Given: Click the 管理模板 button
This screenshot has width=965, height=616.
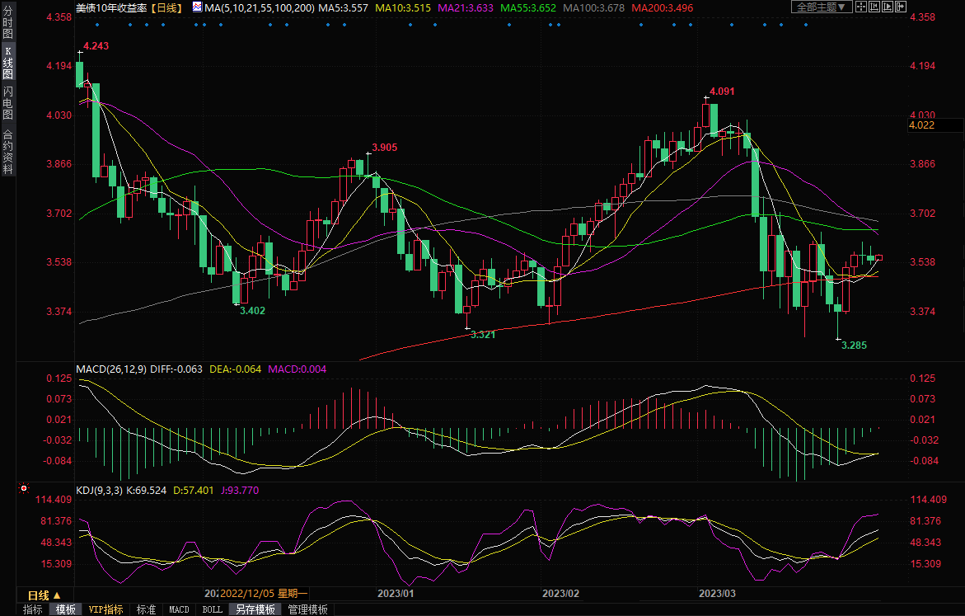Looking at the screenshot, I should [x=307, y=609].
